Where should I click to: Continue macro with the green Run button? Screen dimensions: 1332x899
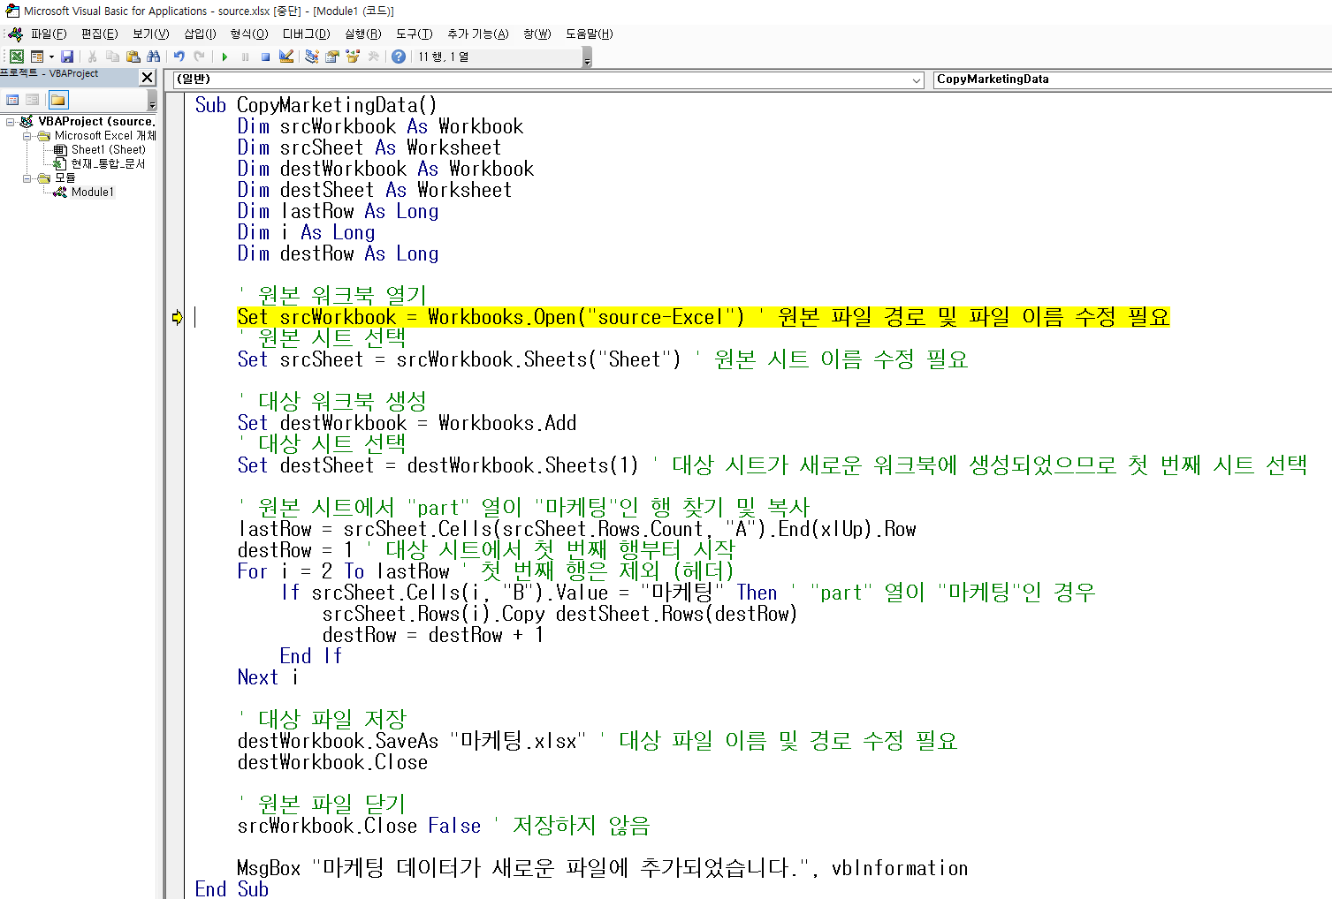click(x=225, y=57)
